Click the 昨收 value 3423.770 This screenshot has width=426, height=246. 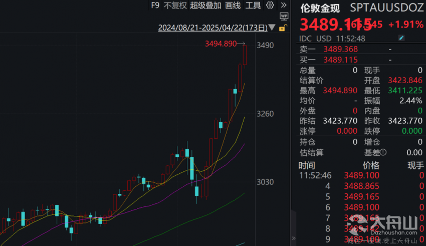point(405,121)
